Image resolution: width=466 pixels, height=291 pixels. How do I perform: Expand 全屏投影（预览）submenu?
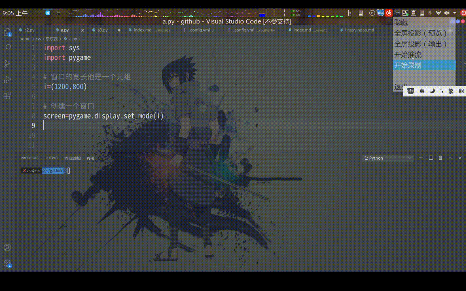[x=424, y=33]
